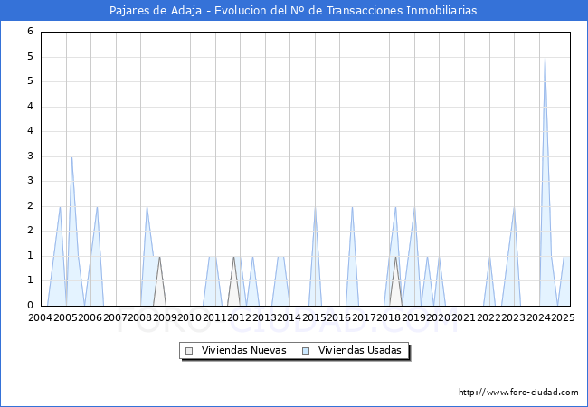The width and height of the screenshot is (588, 407).
Task: Click the 2023 blue peak at value 2
Action: [x=514, y=207]
